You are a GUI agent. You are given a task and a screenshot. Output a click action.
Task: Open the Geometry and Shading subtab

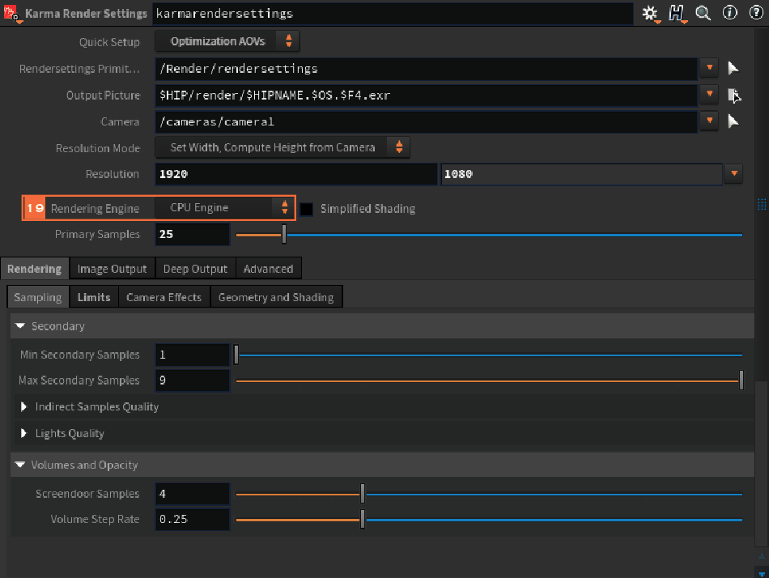click(x=276, y=297)
